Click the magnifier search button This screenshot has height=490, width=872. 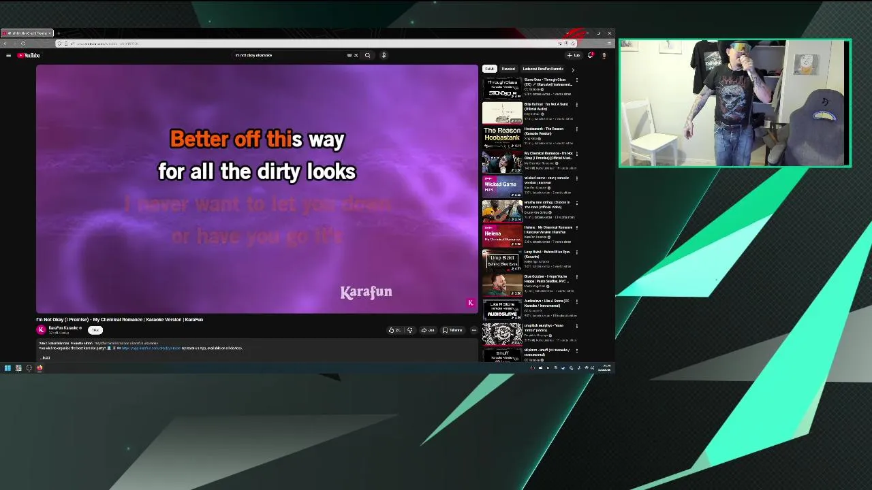[x=367, y=55]
